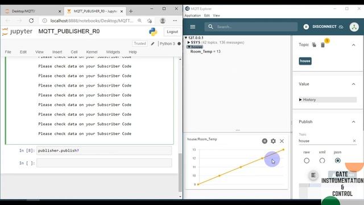Viewport: 364px width, 205px height.
Task: Expand the $SYS topic node
Action: [189, 42]
